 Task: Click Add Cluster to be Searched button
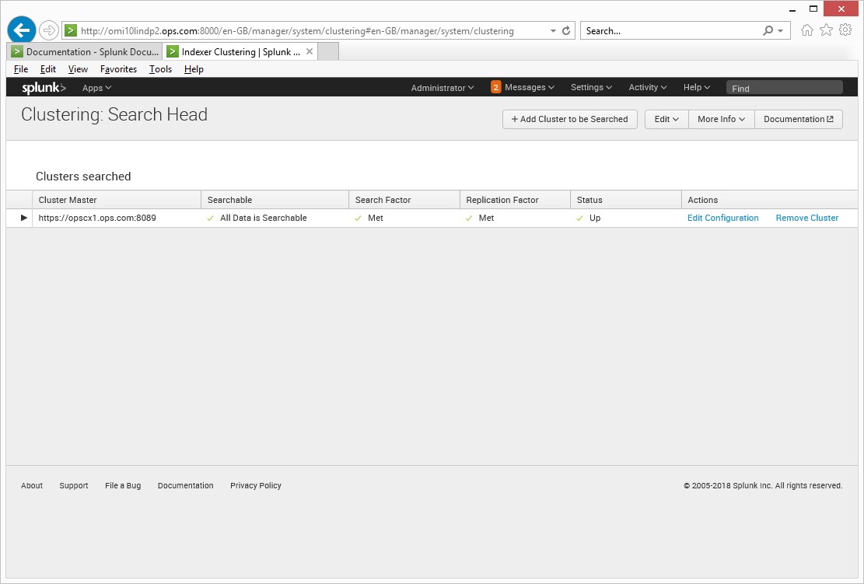[569, 119]
